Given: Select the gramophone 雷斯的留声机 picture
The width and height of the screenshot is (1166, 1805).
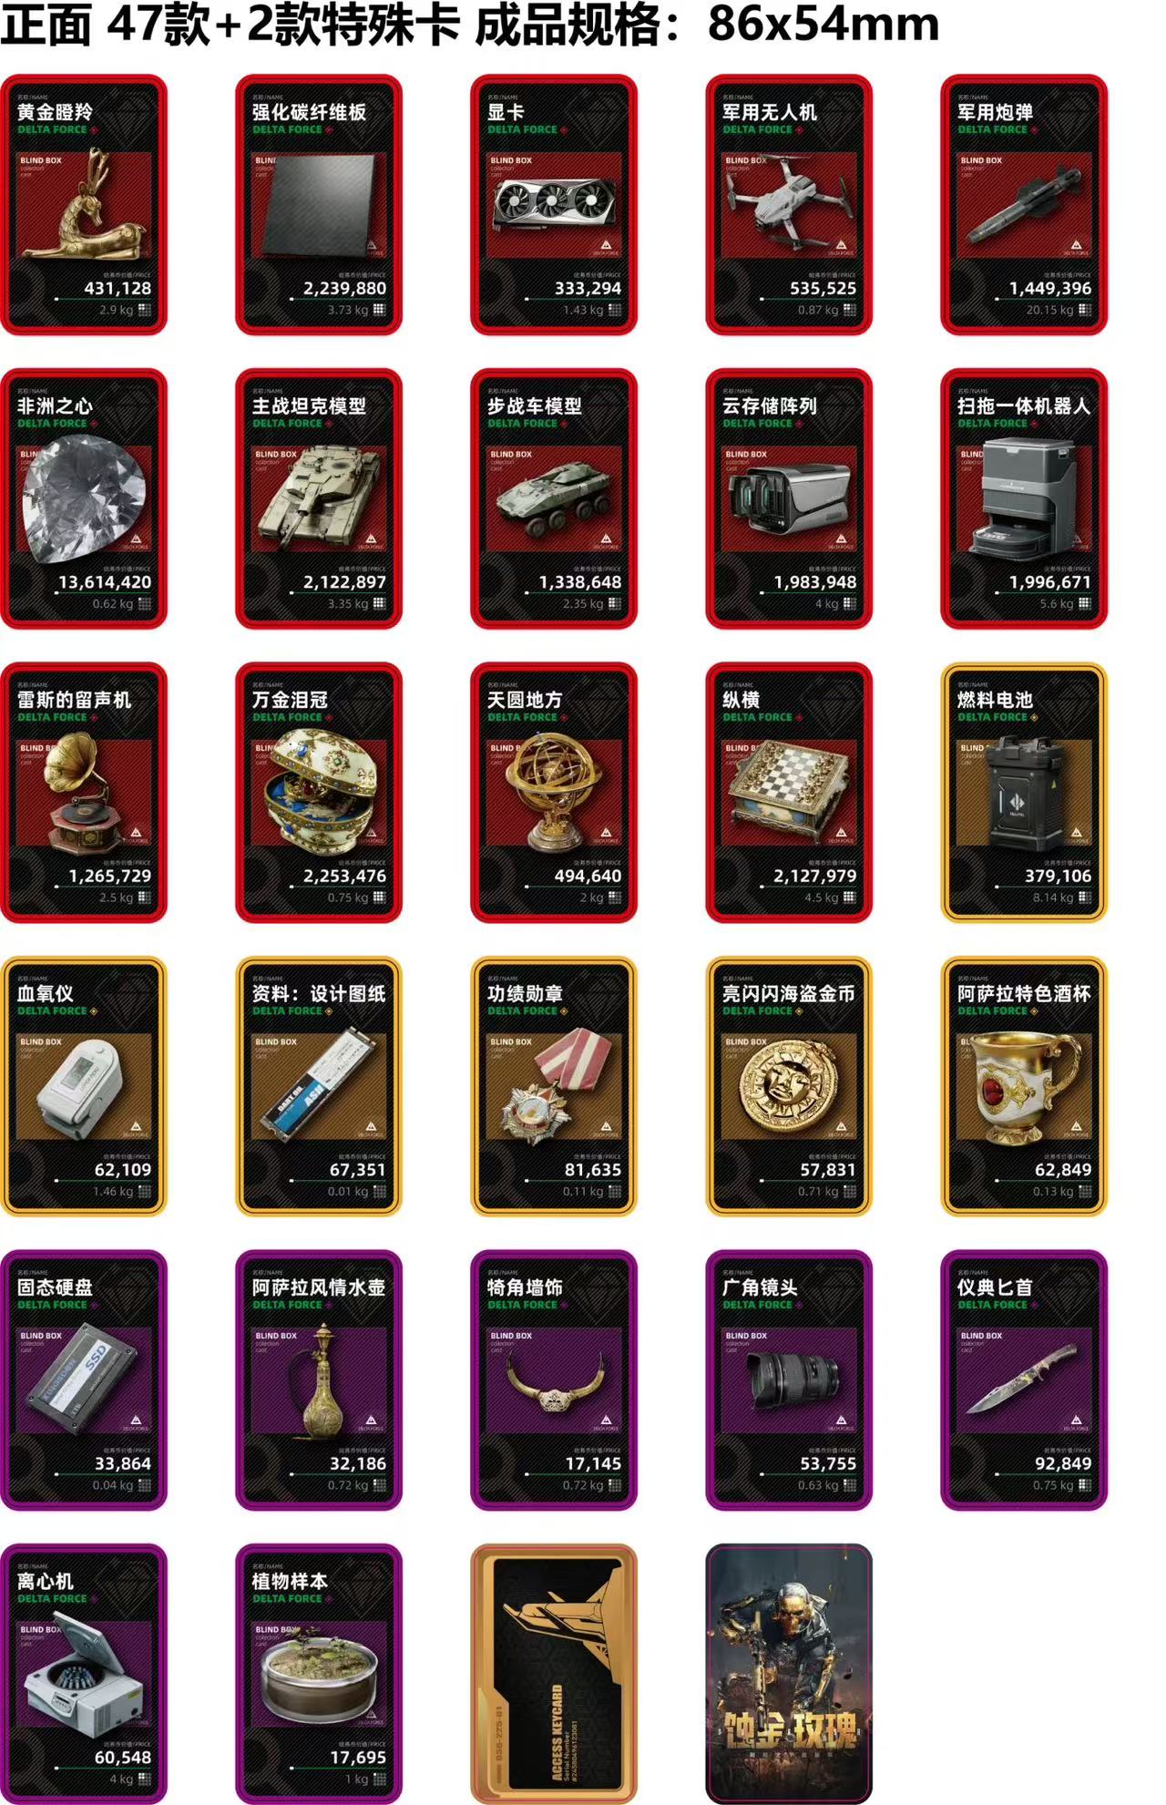Looking at the screenshot, I should click(x=84, y=793).
